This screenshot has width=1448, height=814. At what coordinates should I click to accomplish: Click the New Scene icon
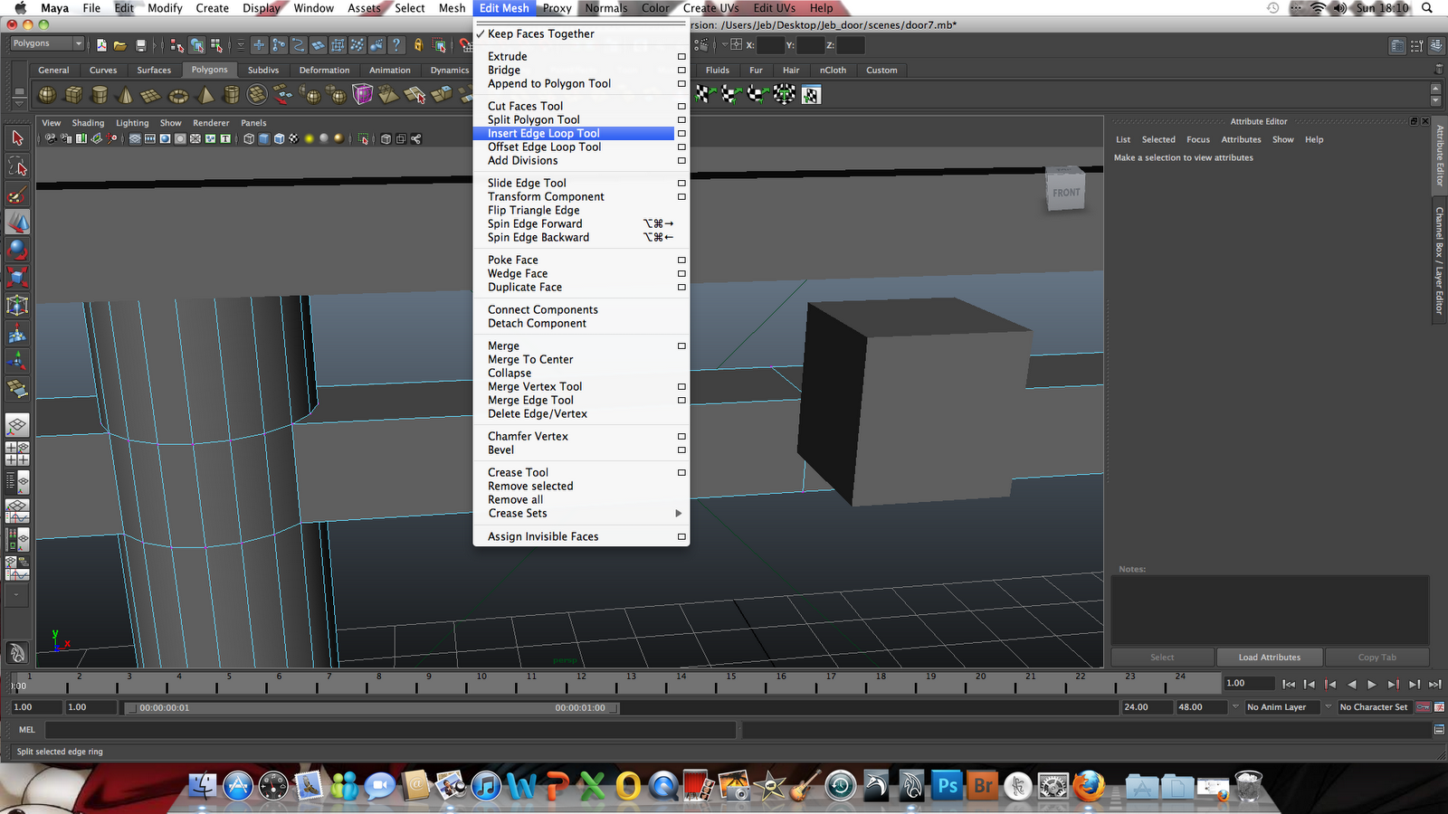click(101, 45)
